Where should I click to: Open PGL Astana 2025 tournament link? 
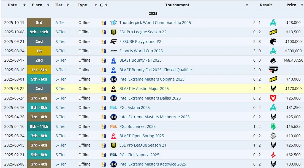pyautogui.click(x=135, y=108)
